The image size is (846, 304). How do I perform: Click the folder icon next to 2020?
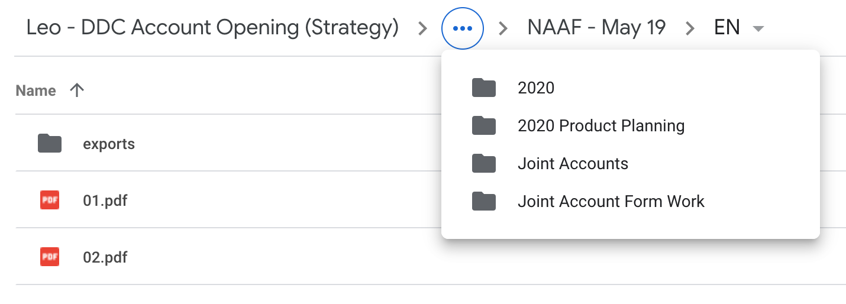(484, 88)
